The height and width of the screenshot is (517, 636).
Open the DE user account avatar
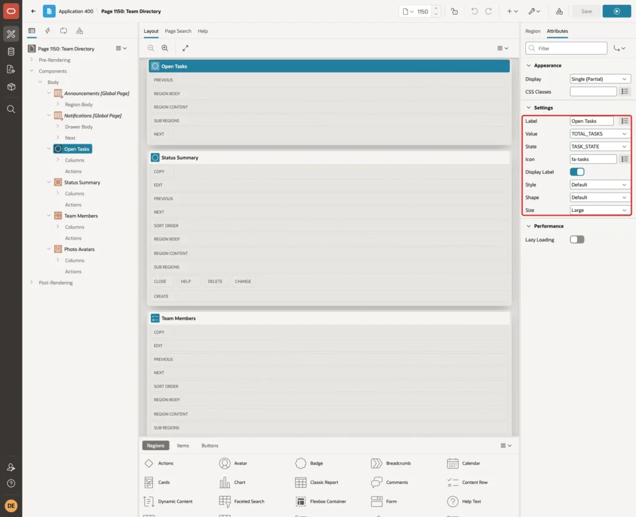(x=11, y=506)
